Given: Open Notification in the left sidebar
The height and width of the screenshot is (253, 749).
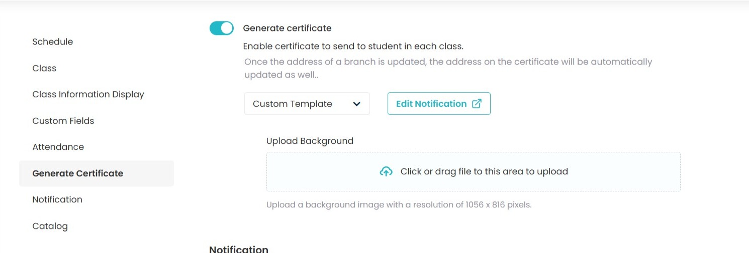Looking at the screenshot, I should pyautogui.click(x=57, y=199).
